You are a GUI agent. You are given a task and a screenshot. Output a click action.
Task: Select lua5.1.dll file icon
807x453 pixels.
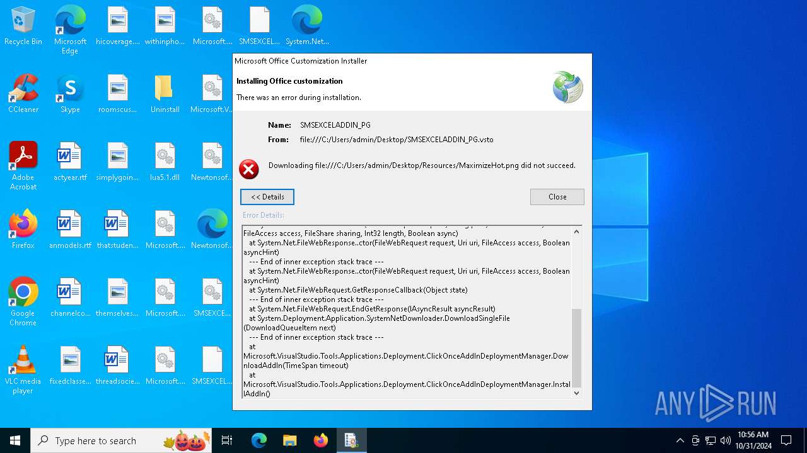coord(165,162)
